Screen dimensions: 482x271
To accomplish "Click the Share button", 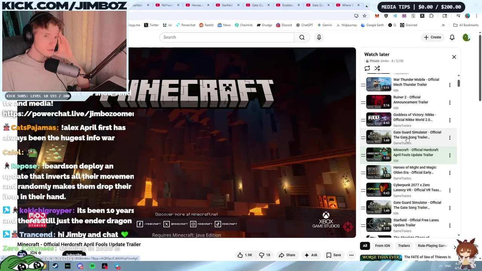I will (x=287, y=255).
